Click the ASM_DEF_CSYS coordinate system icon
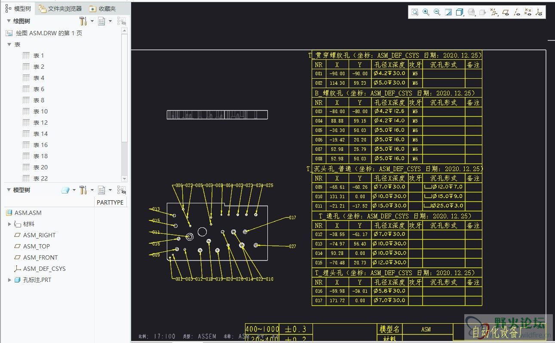The height and width of the screenshot is (343, 555). click(x=18, y=269)
